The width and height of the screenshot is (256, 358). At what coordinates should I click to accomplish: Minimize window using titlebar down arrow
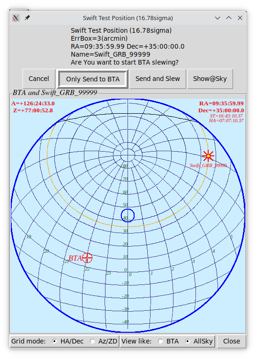pyautogui.click(x=218, y=18)
